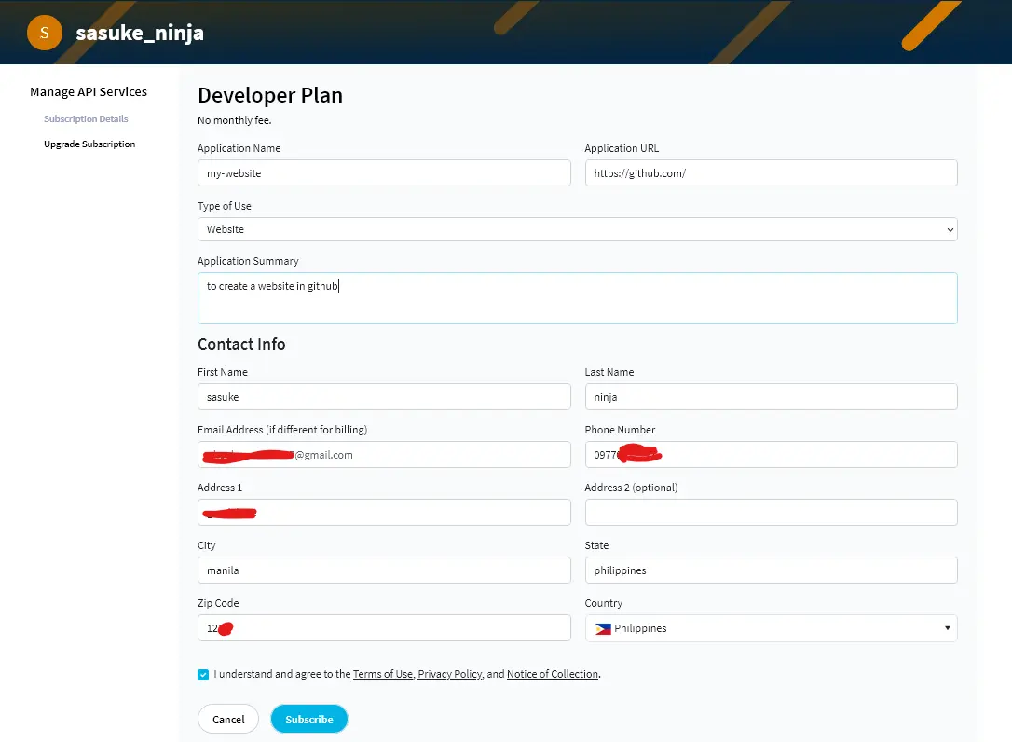Focus the State field containing philippines
1012x742 pixels.
(771, 570)
